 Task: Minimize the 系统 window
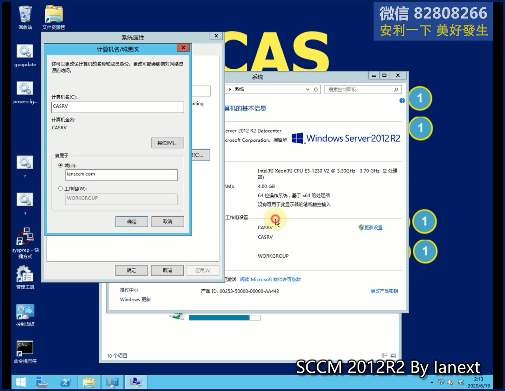click(374, 75)
